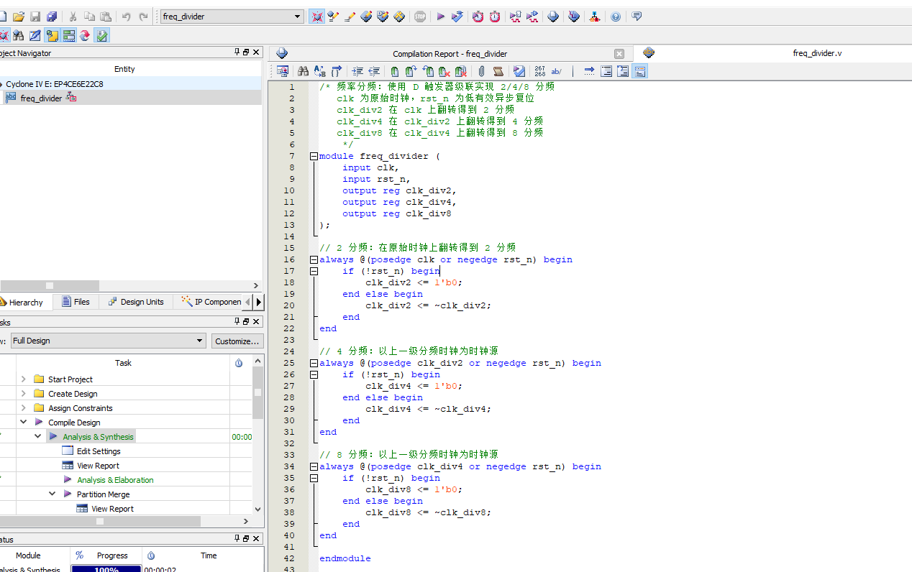Viewport: 912px width, 572px height.
Task: Increase indent of selected code
Action: [357, 71]
